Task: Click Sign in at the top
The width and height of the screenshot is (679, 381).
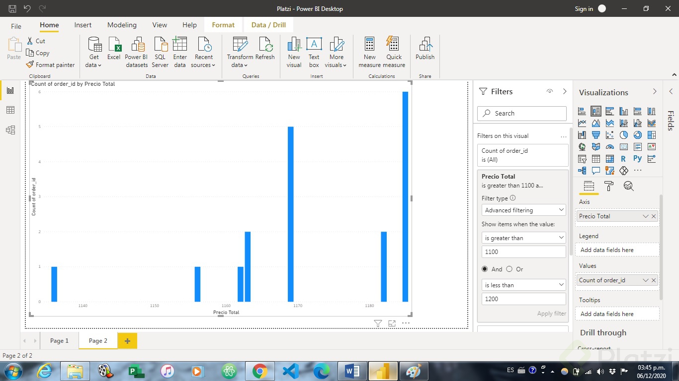Action: [584, 8]
